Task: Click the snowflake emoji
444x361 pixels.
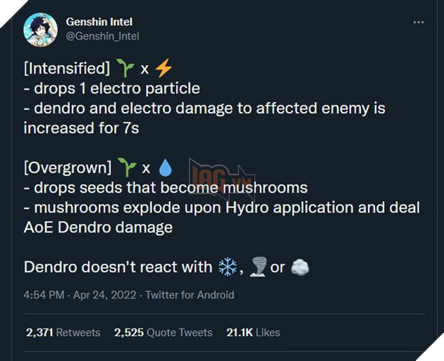Action: [x=228, y=267]
